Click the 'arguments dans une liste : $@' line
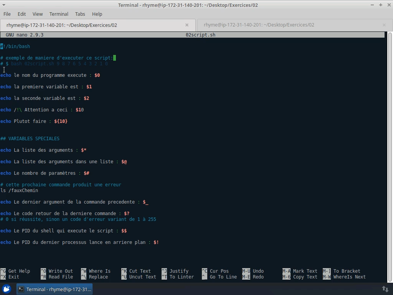393x295 pixels. tap(64, 162)
